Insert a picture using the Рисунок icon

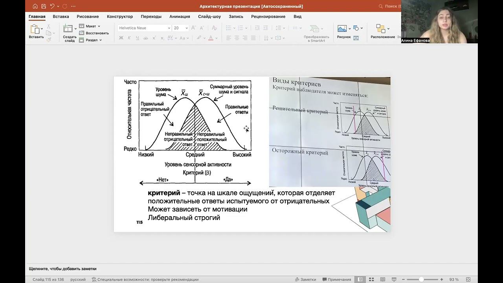click(342, 29)
